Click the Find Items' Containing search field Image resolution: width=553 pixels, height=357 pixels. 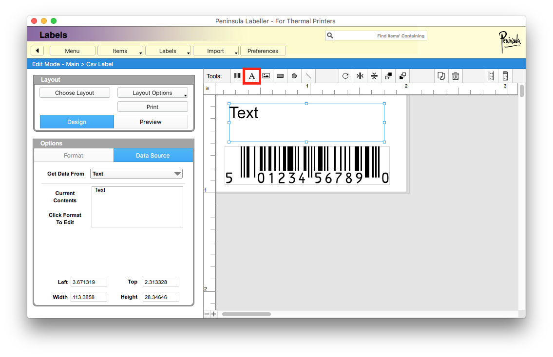(x=381, y=36)
